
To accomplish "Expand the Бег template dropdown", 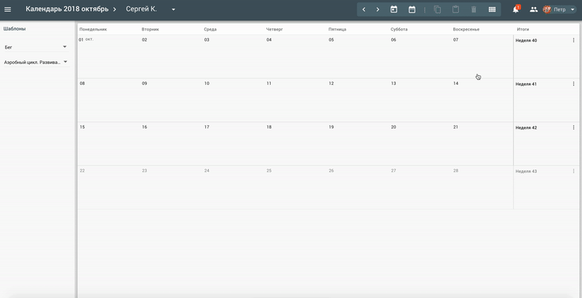I will click(x=65, y=47).
